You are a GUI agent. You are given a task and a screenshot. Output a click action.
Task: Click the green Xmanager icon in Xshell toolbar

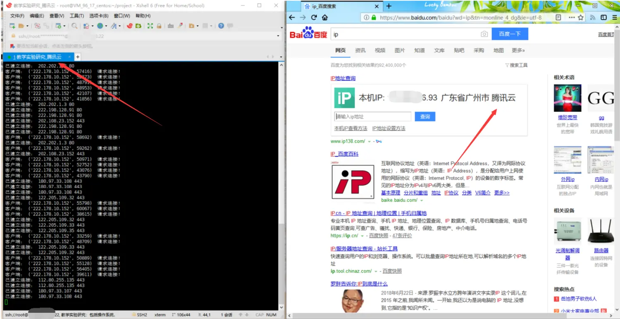(138, 26)
